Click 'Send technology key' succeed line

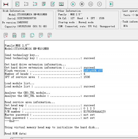[50, 58]
